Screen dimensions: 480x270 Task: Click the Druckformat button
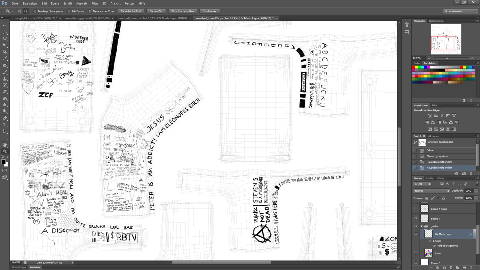point(209,11)
